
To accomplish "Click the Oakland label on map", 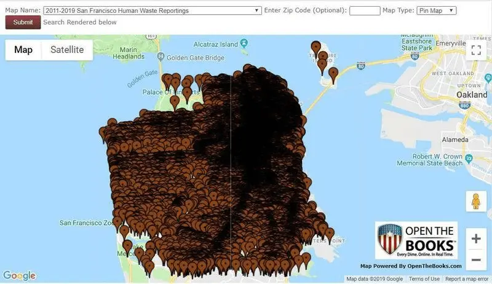I will pos(472,95).
